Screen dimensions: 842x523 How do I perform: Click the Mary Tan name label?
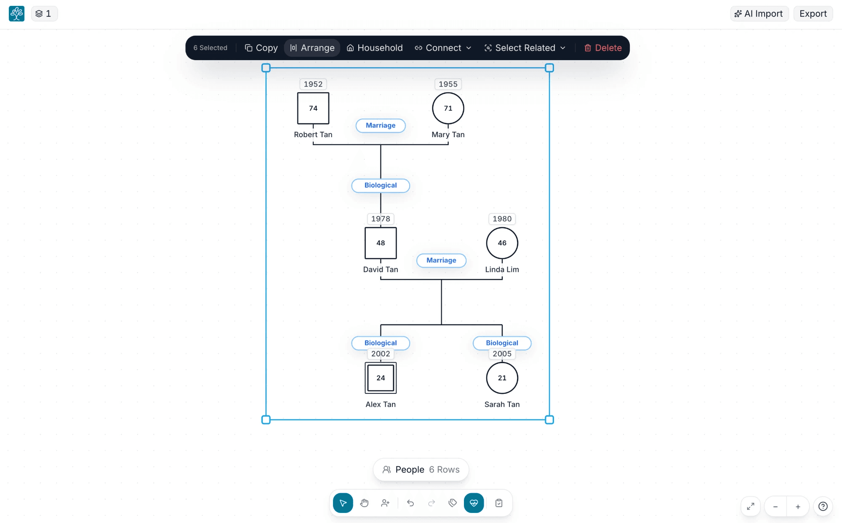click(x=448, y=135)
